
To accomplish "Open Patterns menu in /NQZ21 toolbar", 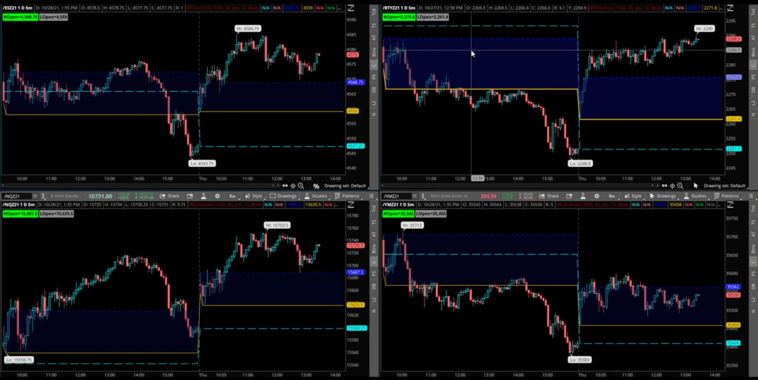I will point(347,196).
